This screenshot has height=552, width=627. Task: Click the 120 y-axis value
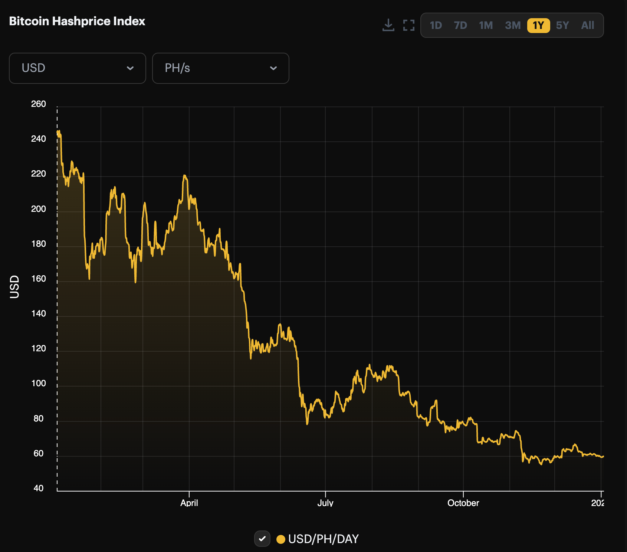(x=39, y=348)
